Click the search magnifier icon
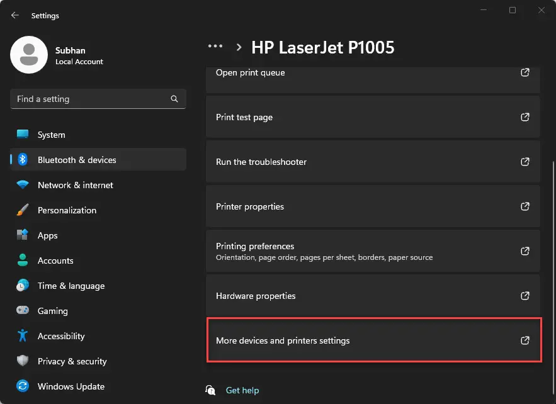This screenshot has height=404, width=556. click(x=174, y=99)
